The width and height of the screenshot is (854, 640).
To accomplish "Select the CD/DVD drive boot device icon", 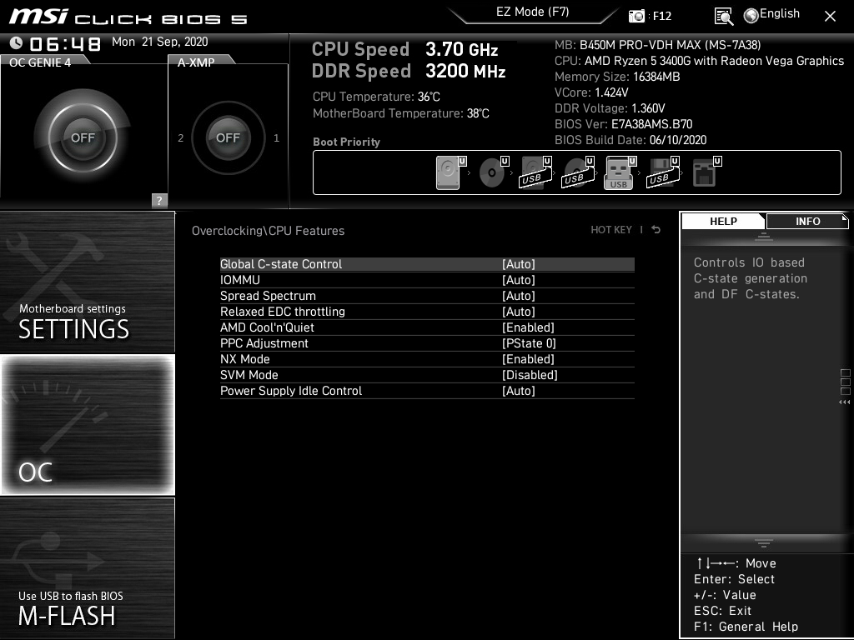I will pos(494,172).
